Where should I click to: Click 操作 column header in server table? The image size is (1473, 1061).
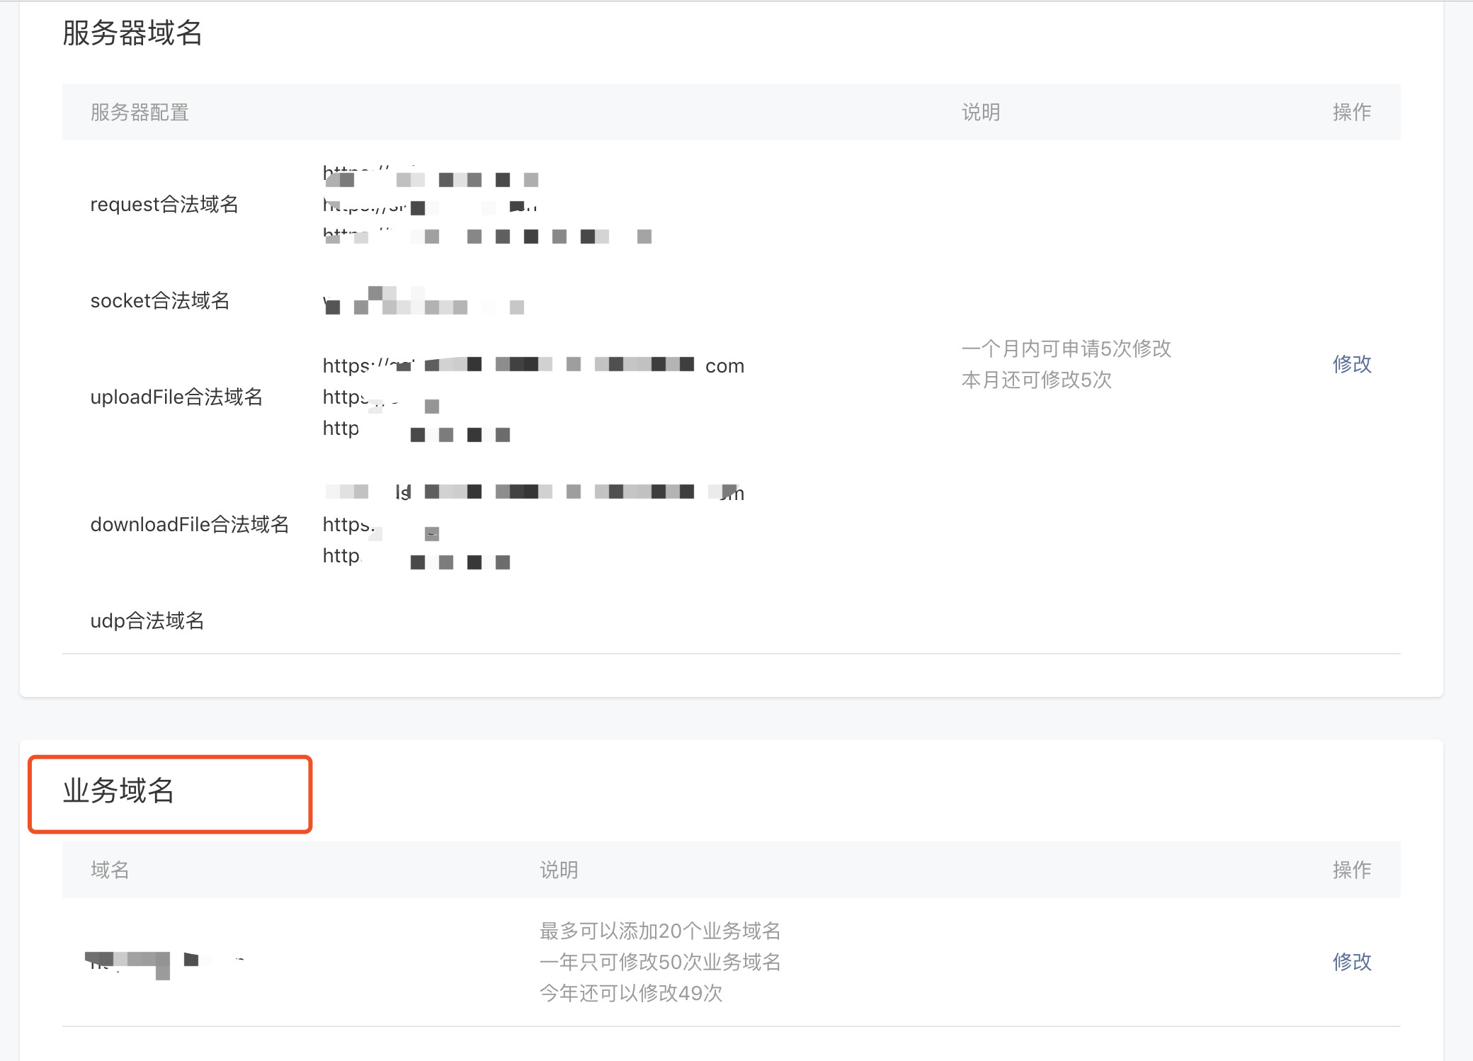(x=1352, y=113)
